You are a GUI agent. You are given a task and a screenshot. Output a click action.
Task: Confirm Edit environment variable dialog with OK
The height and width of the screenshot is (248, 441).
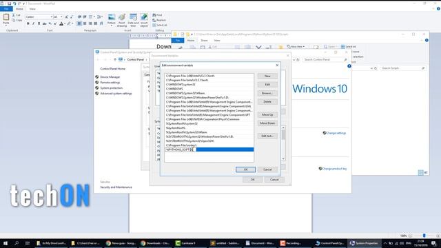[245, 169]
